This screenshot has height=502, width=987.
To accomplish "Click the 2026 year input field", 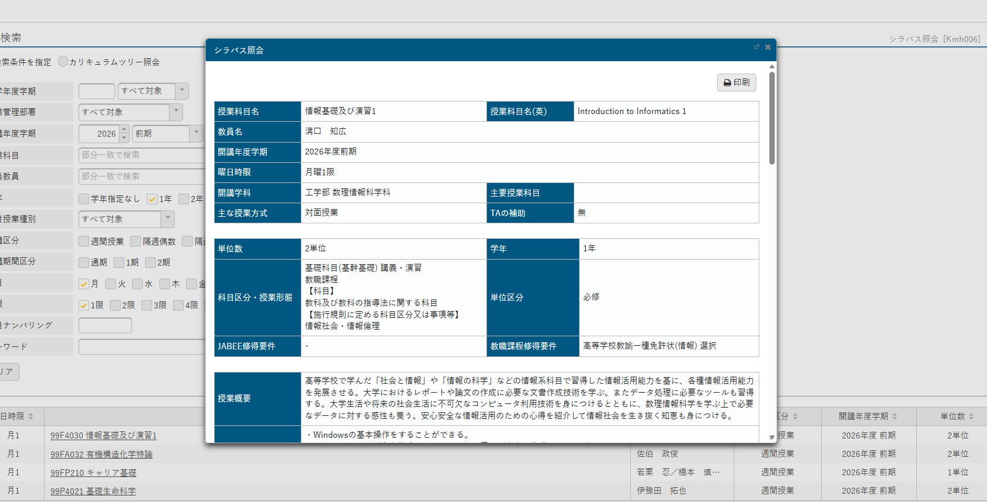I will pyautogui.click(x=100, y=134).
